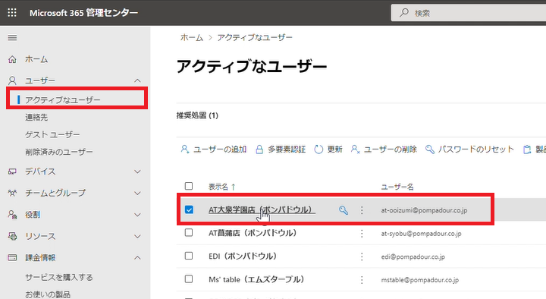Collapse the ユーザー section chevron
The width and height of the screenshot is (546, 299).
pyautogui.click(x=137, y=81)
